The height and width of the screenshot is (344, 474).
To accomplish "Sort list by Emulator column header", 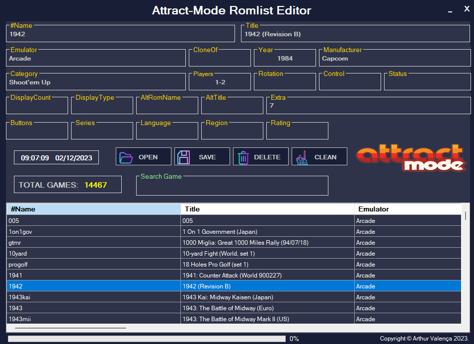I will (408, 209).
